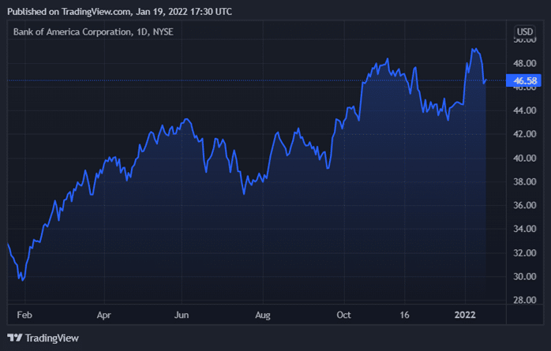Click the Aug label on time axis

(263, 315)
